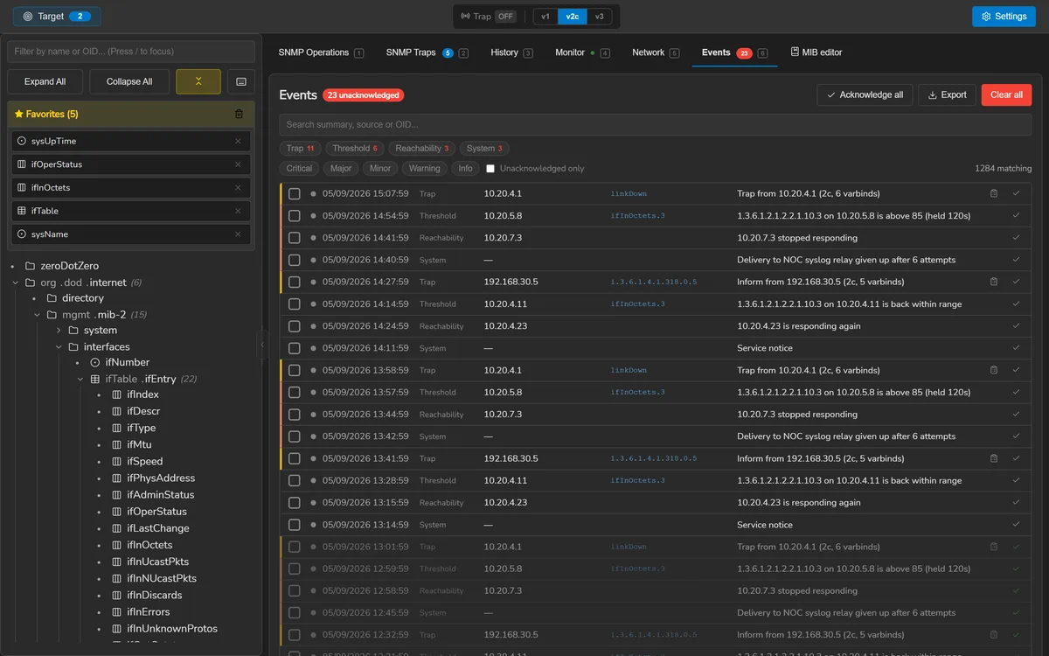Focus the Search summary, source or OID field

point(655,124)
